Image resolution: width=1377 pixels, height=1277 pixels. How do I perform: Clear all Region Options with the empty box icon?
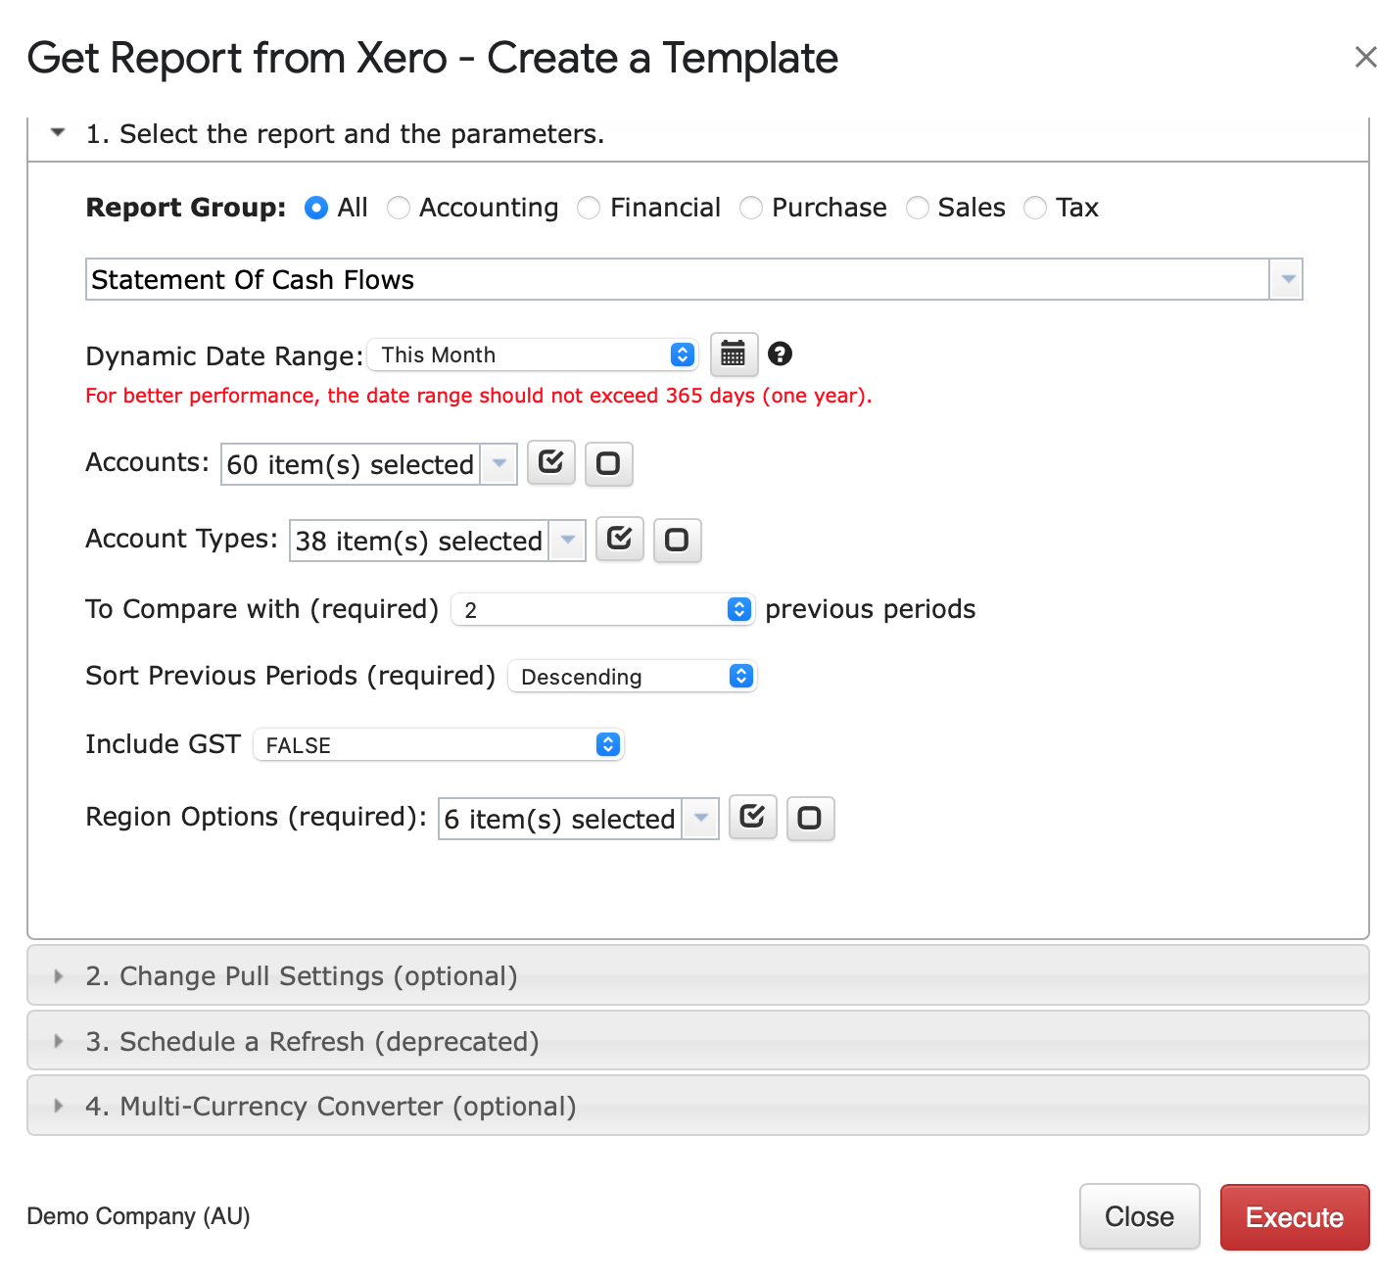click(x=810, y=818)
